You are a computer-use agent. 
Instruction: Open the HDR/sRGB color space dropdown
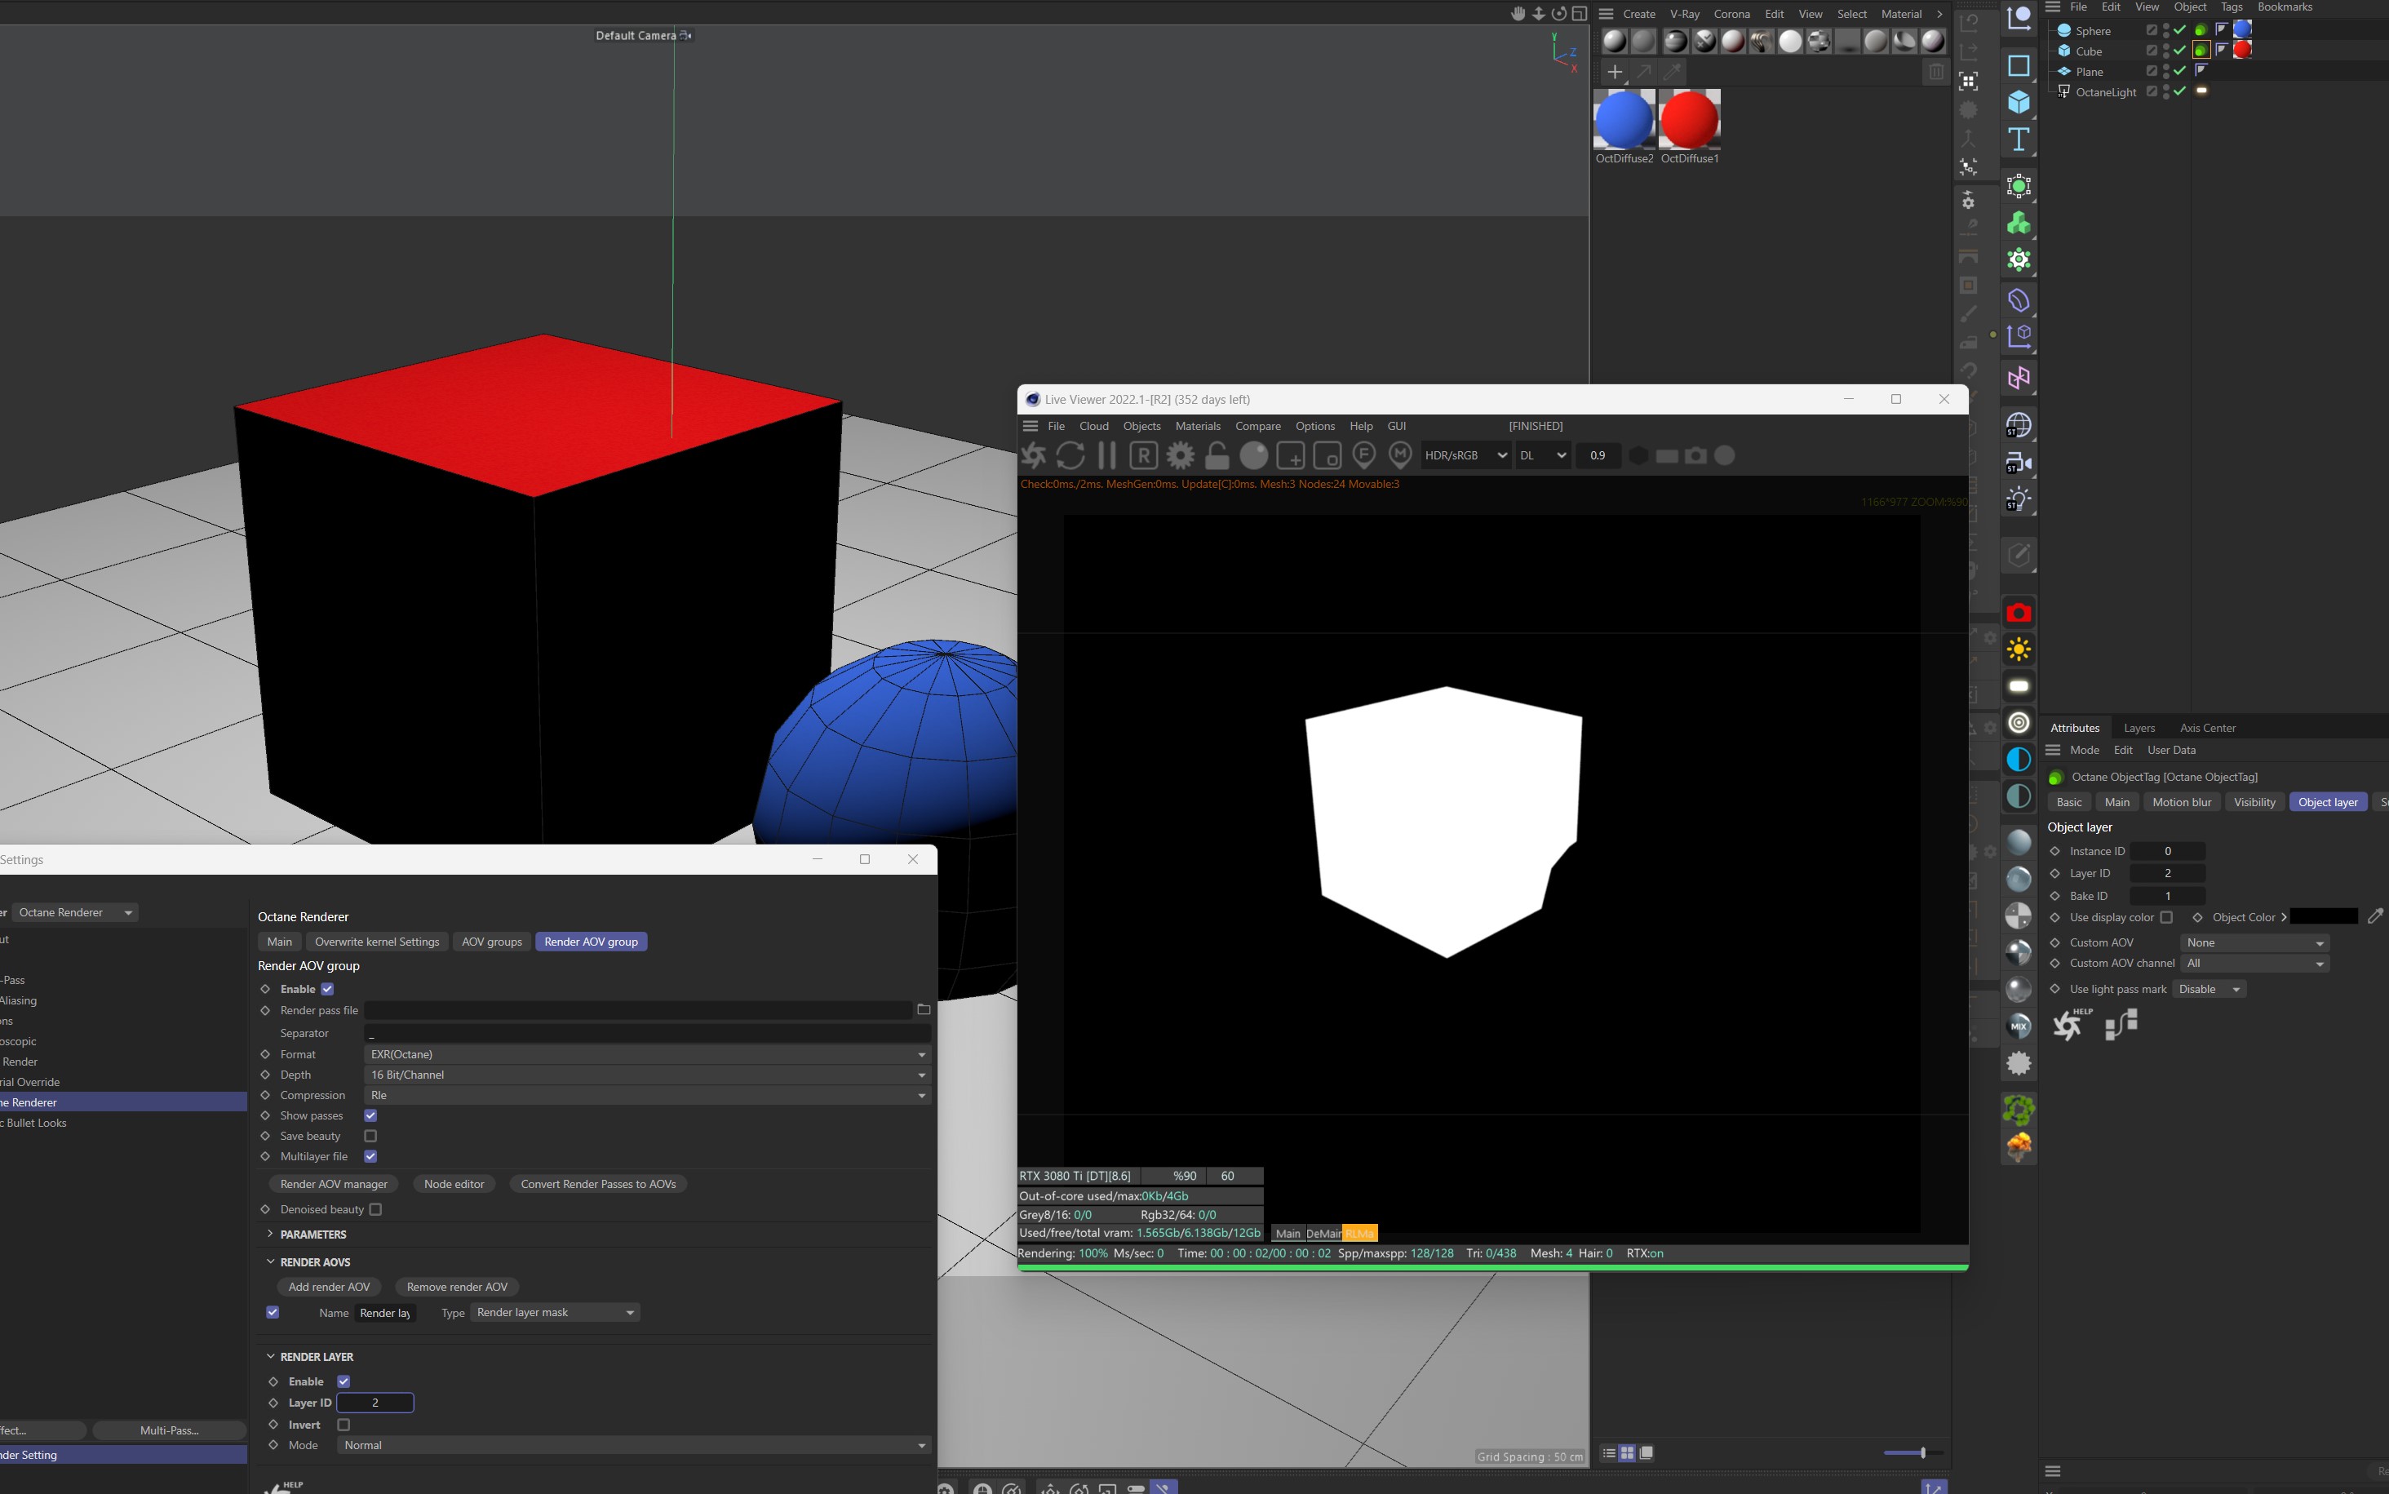pos(1465,455)
